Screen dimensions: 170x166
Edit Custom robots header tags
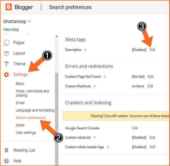152,147
